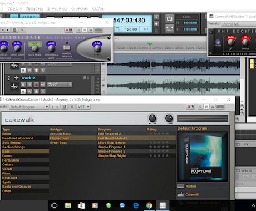The image size is (256, 211).
Task: Select program Micro Slap (bright)
Action: coord(112,143)
